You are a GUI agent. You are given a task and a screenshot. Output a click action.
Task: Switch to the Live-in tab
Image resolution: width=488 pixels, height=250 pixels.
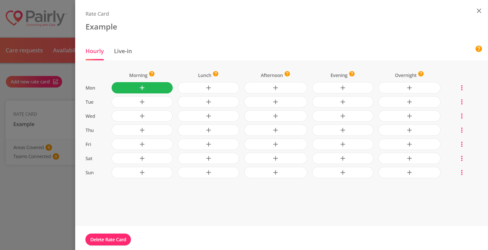coord(123,51)
